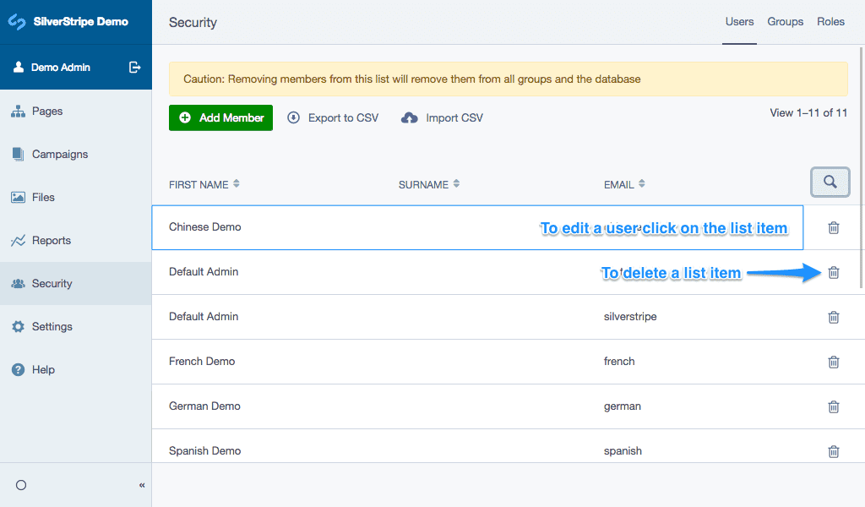Open Pages in the sidebar

pos(47,112)
